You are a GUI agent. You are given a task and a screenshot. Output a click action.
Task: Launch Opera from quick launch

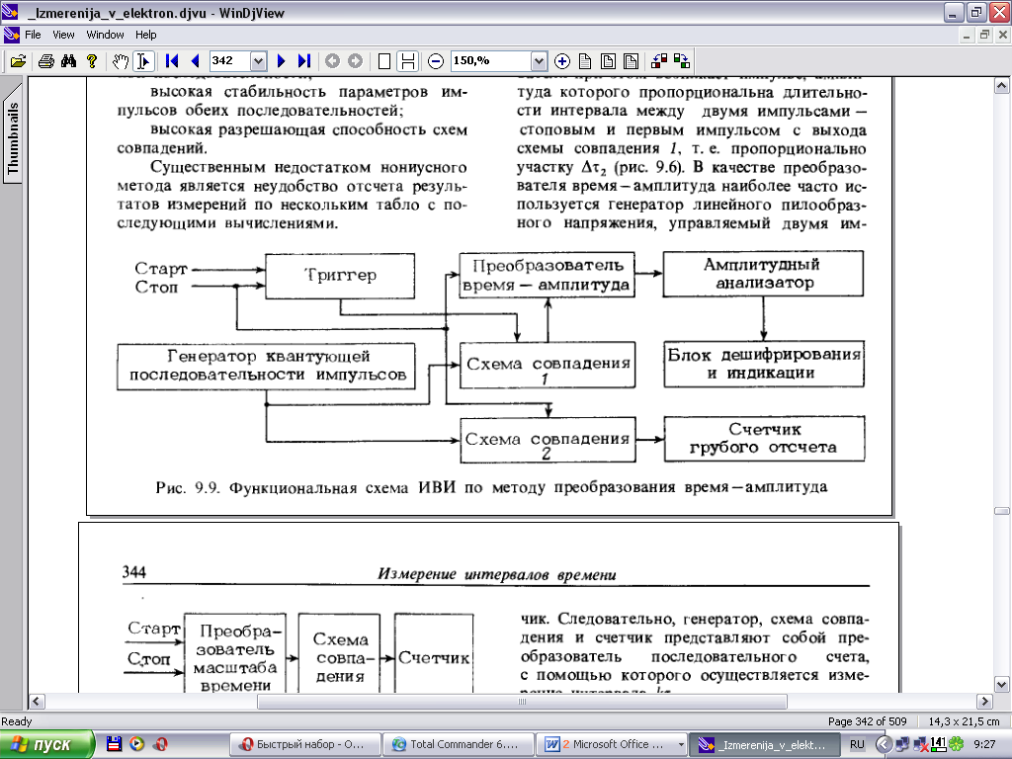(160, 744)
